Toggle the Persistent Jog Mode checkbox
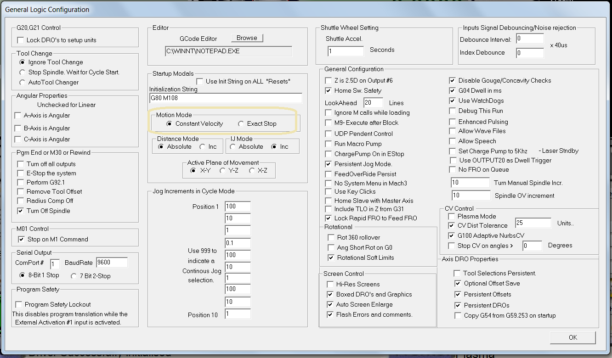The height and width of the screenshot is (358, 612). pyautogui.click(x=328, y=164)
